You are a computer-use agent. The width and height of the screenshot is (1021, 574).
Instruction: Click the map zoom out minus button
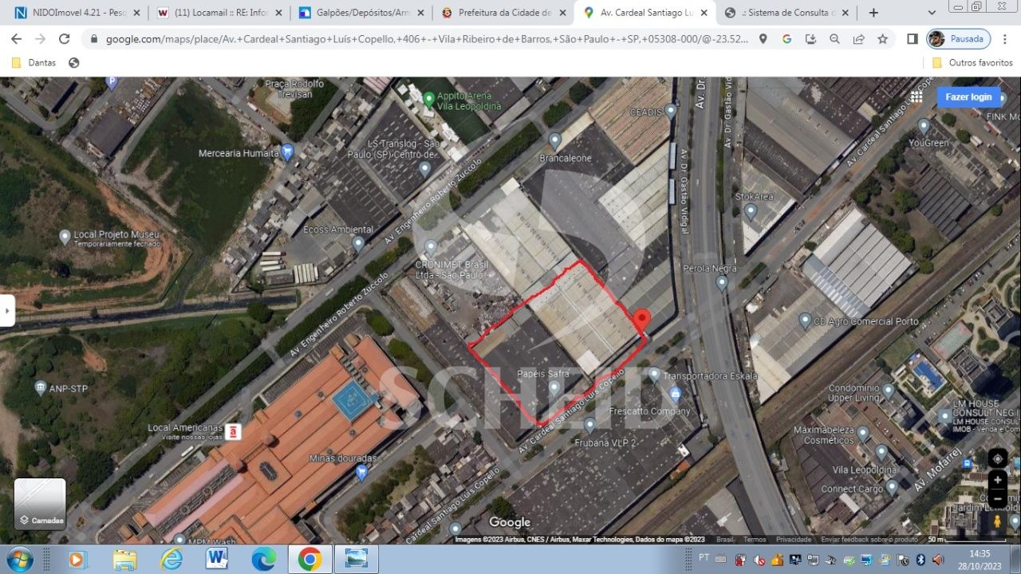coord(997,499)
